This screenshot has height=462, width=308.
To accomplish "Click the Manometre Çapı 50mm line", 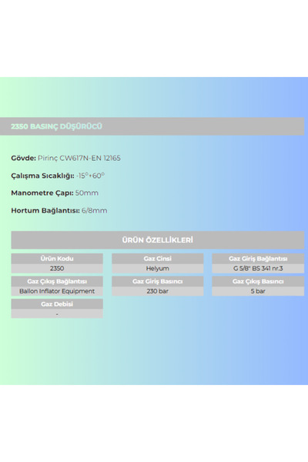I will coord(55,193).
